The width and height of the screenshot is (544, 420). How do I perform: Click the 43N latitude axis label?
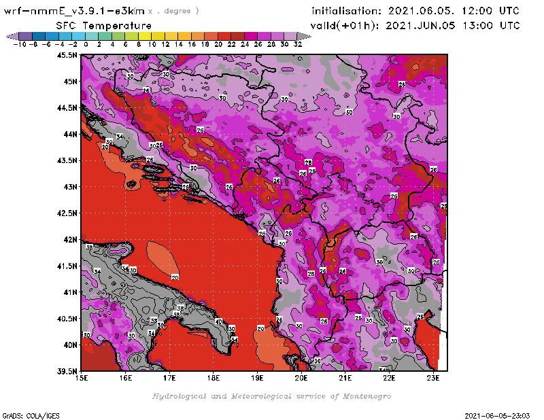tap(70, 187)
